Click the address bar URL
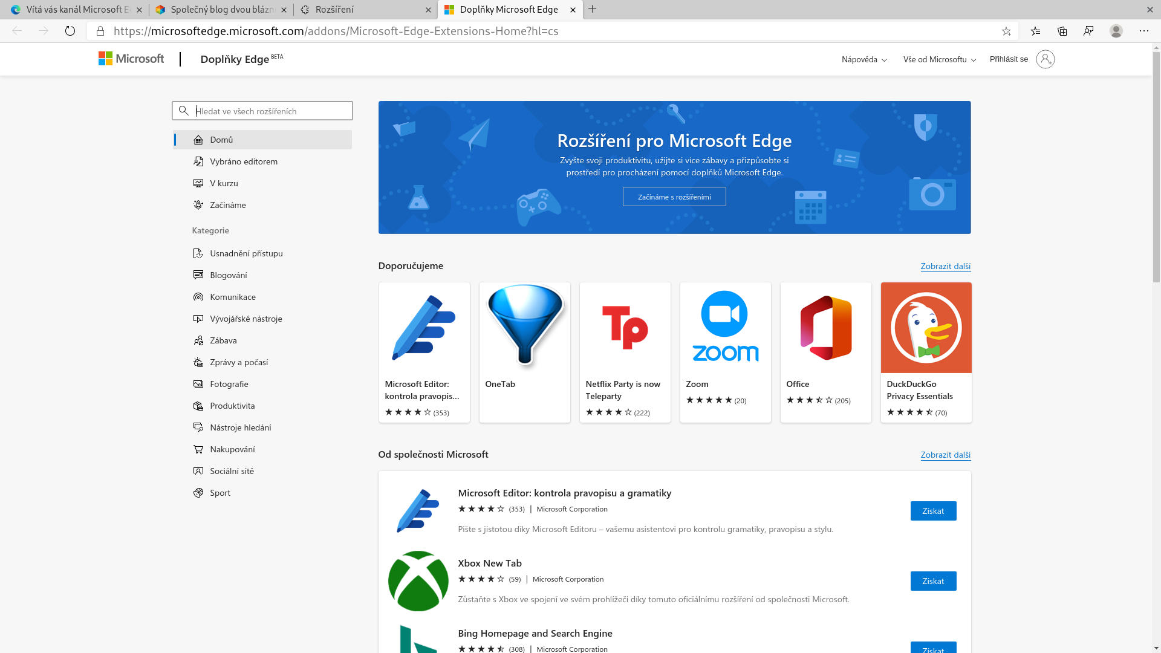 pyautogui.click(x=336, y=31)
